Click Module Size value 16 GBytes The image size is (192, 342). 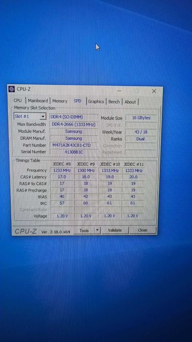[141, 118]
